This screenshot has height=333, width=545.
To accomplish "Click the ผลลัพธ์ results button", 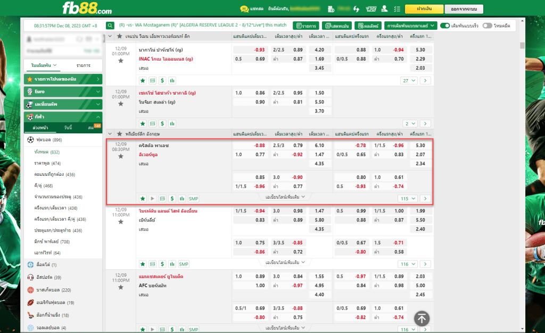I will [368, 25].
